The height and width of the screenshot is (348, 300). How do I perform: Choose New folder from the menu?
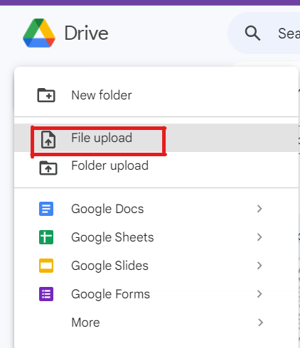(156, 95)
